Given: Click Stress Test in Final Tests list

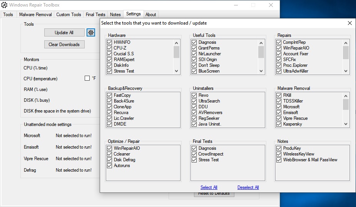Looking at the screenshot, I should 209,160.
